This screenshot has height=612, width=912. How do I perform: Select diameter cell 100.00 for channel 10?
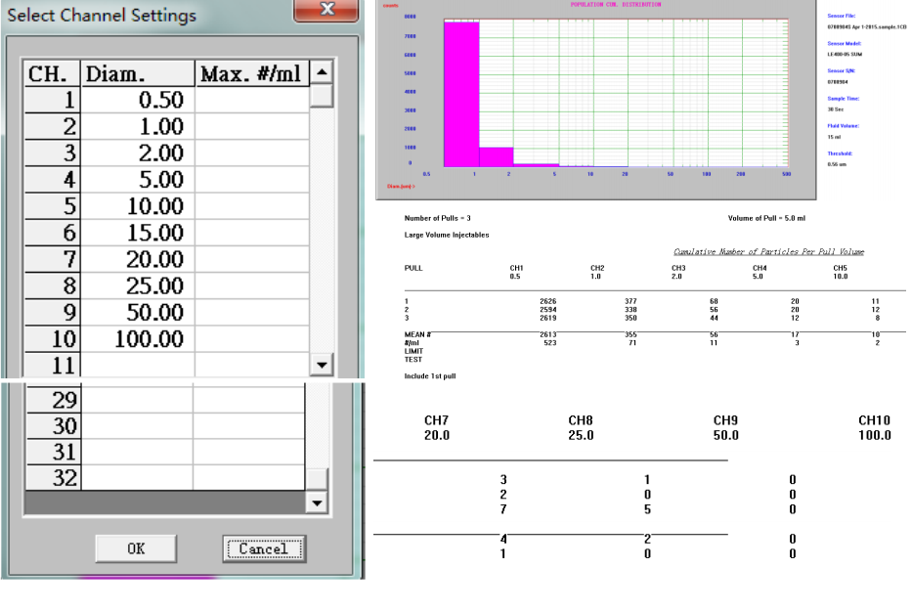coord(138,338)
